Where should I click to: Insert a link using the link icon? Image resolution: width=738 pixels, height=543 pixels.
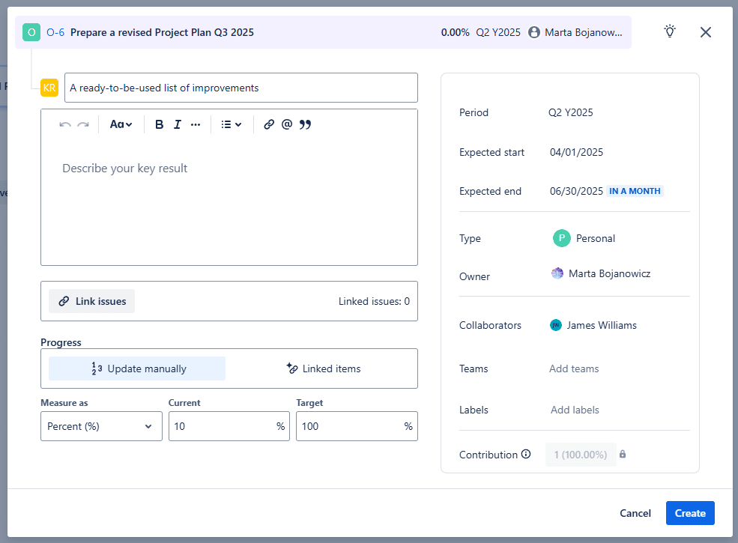click(x=269, y=124)
